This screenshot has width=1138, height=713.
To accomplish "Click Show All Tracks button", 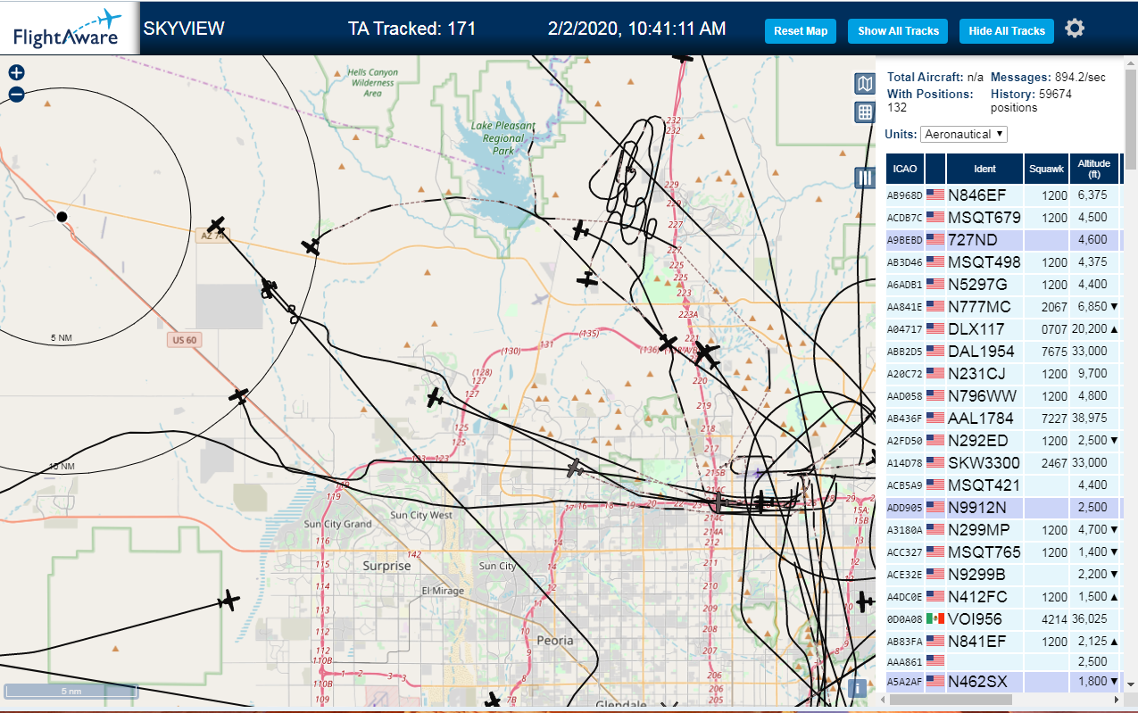I will click(898, 31).
